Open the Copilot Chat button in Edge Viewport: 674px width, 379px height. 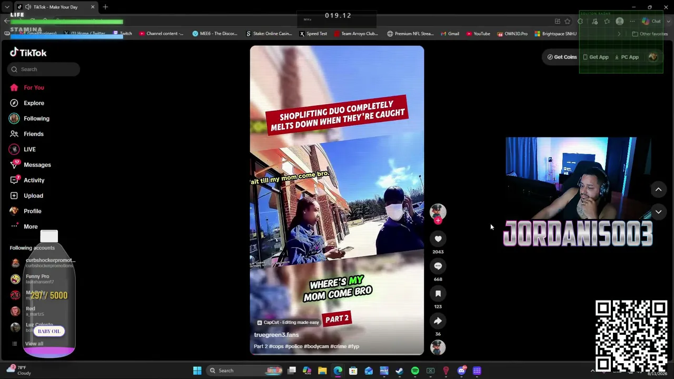pos(652,21)
